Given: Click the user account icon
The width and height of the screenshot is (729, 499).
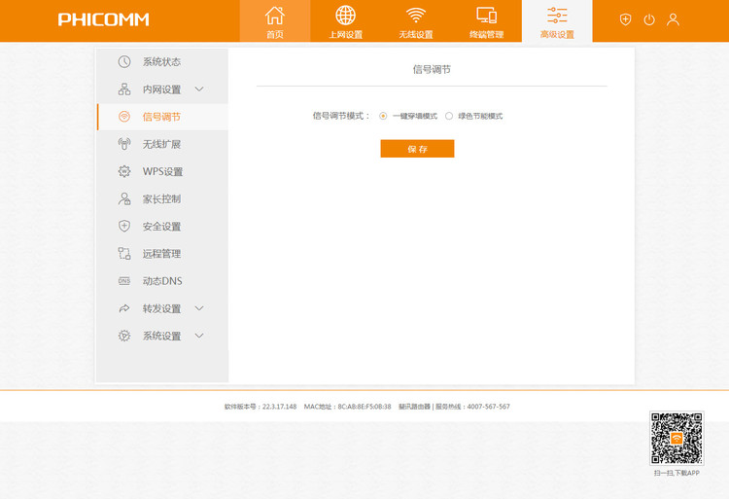Looking at the screenshot, I should (673, 19).
